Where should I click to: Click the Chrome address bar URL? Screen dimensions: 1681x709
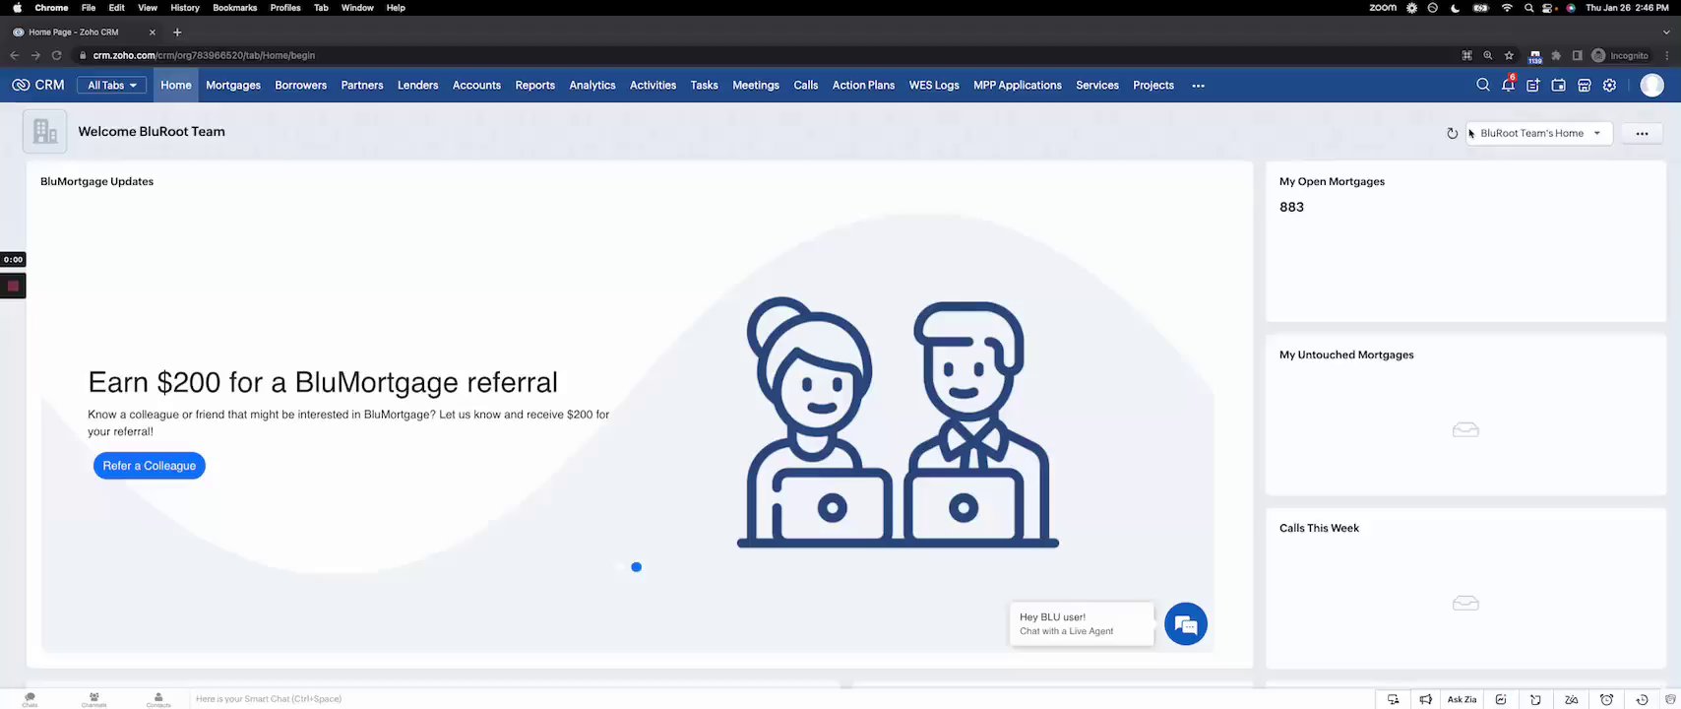coord(204,55)
